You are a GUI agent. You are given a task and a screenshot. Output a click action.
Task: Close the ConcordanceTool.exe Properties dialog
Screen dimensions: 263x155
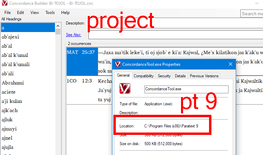(231, 64)
